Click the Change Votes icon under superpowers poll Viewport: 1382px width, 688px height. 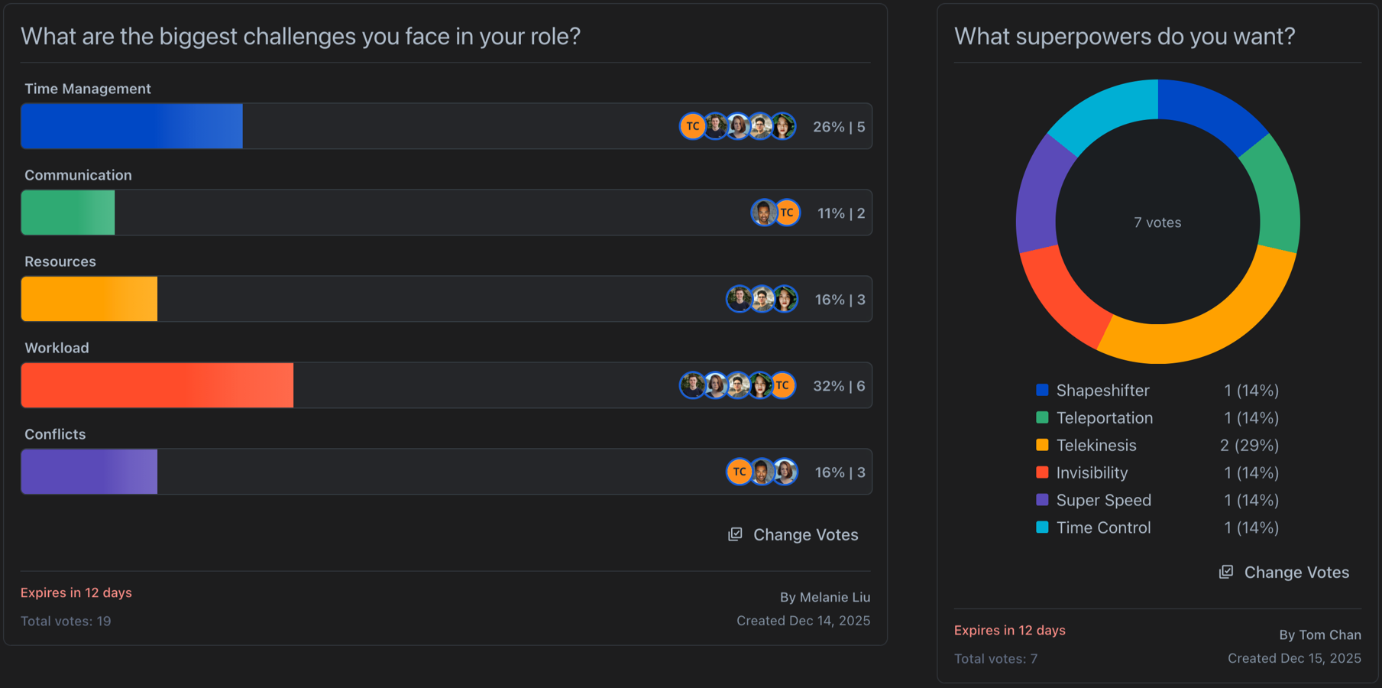point(1226,572)
